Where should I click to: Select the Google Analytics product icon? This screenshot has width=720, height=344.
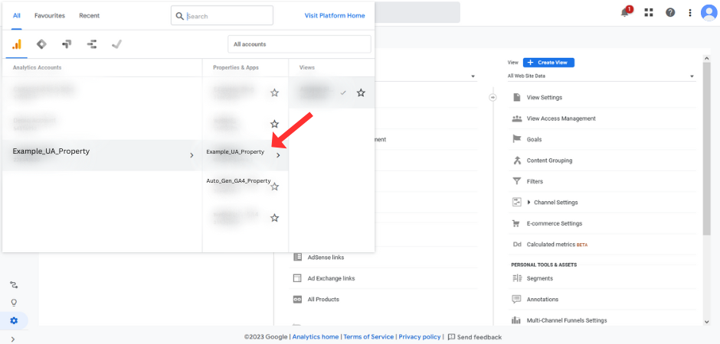coord(17,44)
